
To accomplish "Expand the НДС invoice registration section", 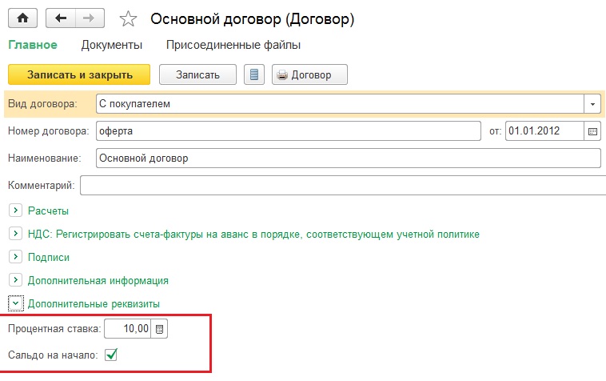I will click(14, 234).
